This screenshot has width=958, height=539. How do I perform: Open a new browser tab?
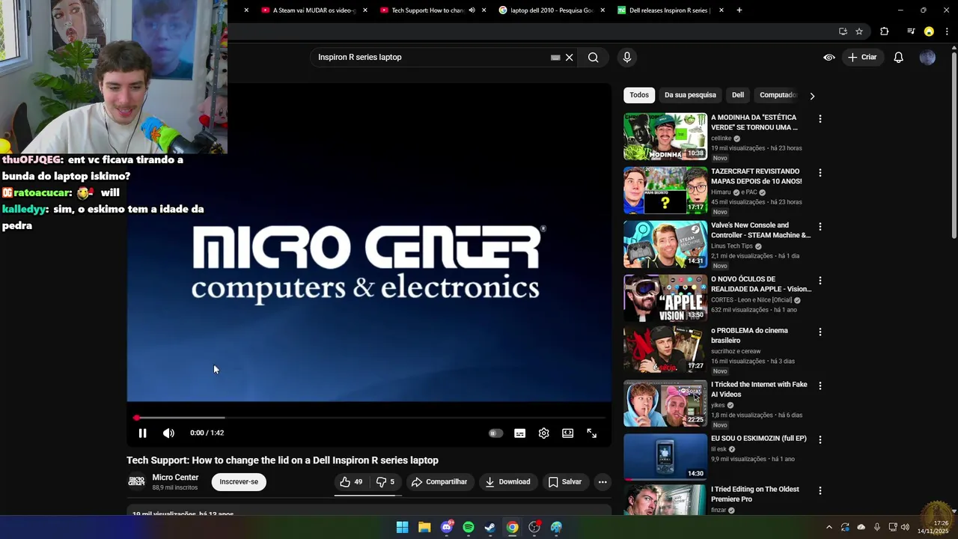739,10
